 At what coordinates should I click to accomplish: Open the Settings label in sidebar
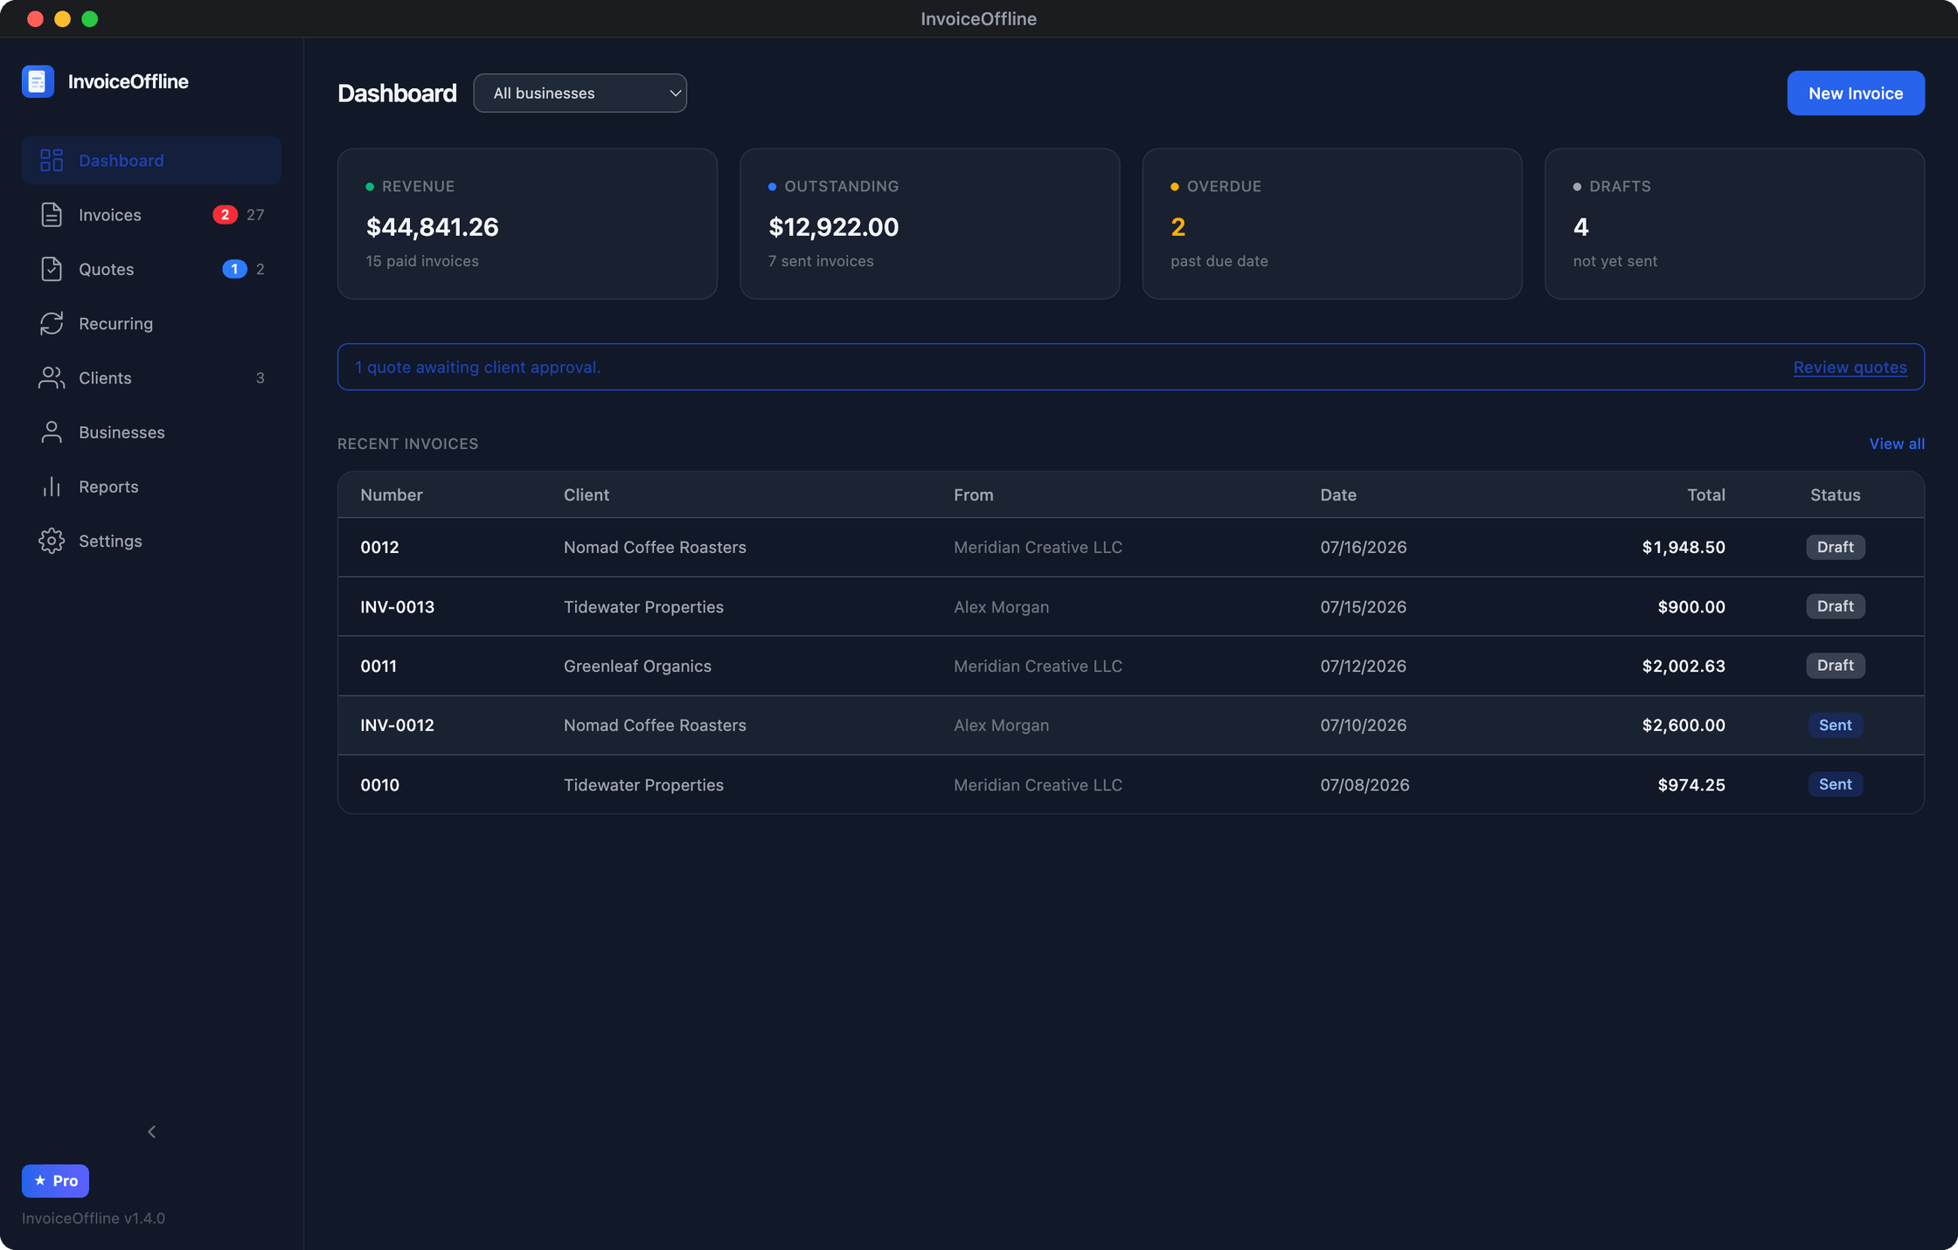click(x=110, y=541)
